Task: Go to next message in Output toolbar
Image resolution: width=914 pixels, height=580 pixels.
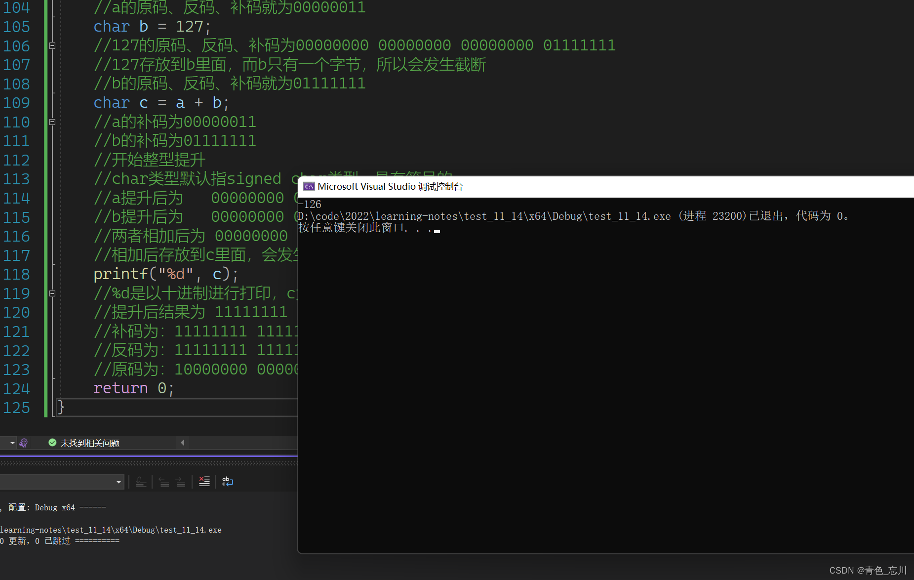Action: (x=180, y=481)
